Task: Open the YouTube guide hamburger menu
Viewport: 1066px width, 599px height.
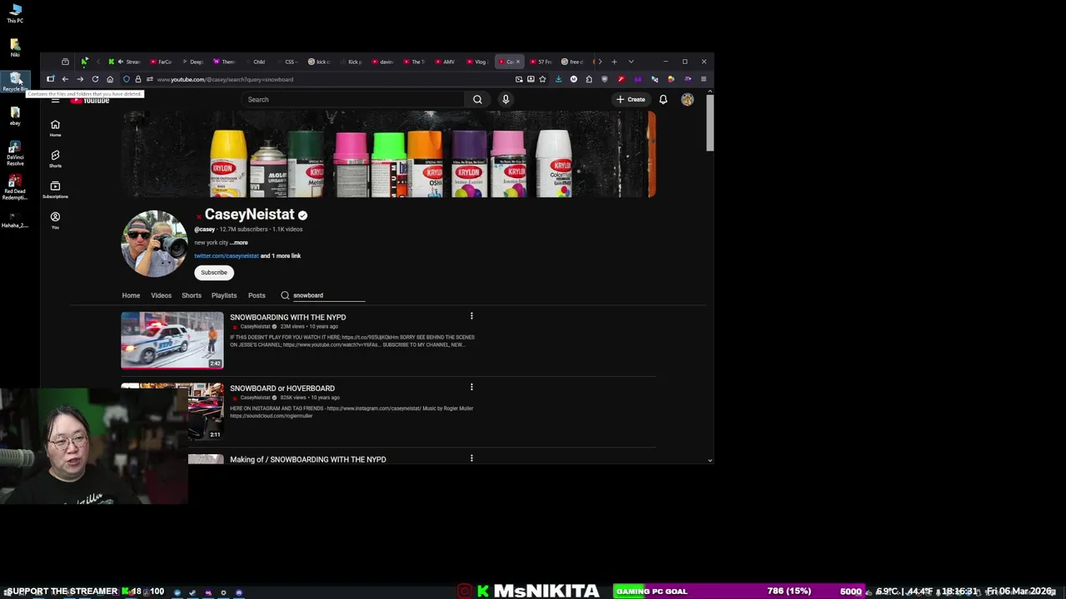Action: [55, 99]
